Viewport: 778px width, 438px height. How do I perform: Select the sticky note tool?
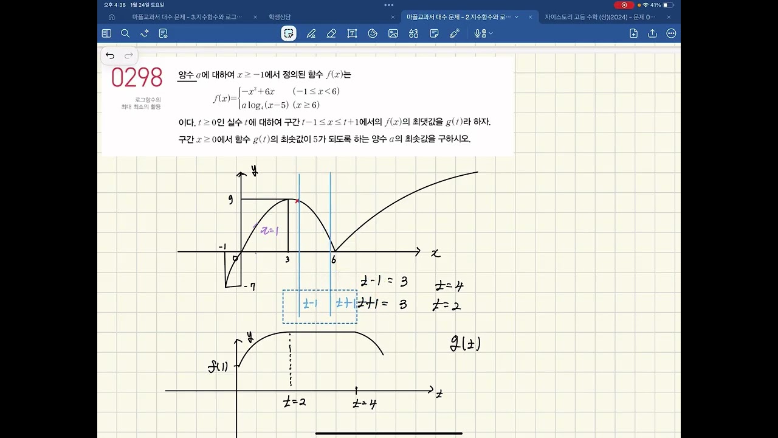click(x=434, y=33)
